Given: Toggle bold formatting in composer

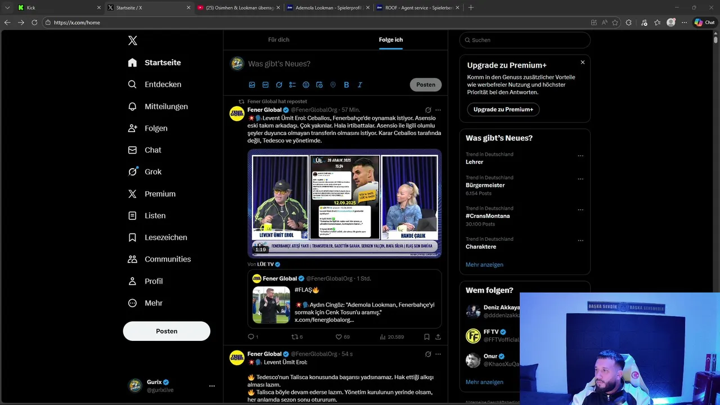Looking at the screenshot, I should coord(346,85).
